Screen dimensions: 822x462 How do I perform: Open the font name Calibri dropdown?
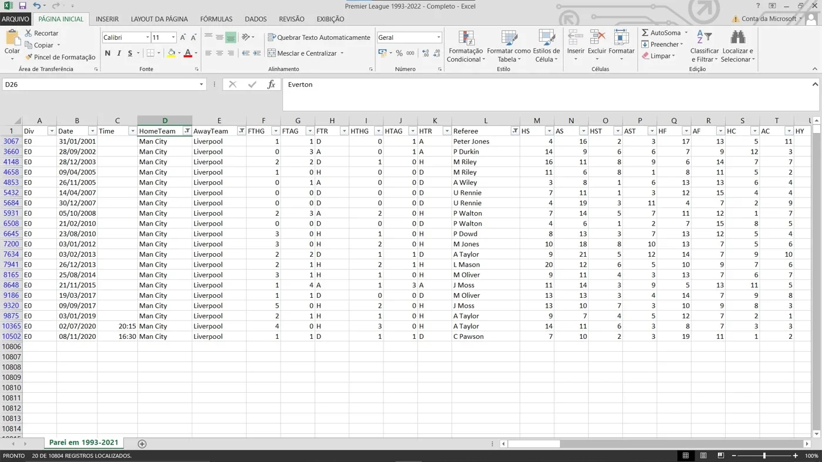[x=147, y=38]
